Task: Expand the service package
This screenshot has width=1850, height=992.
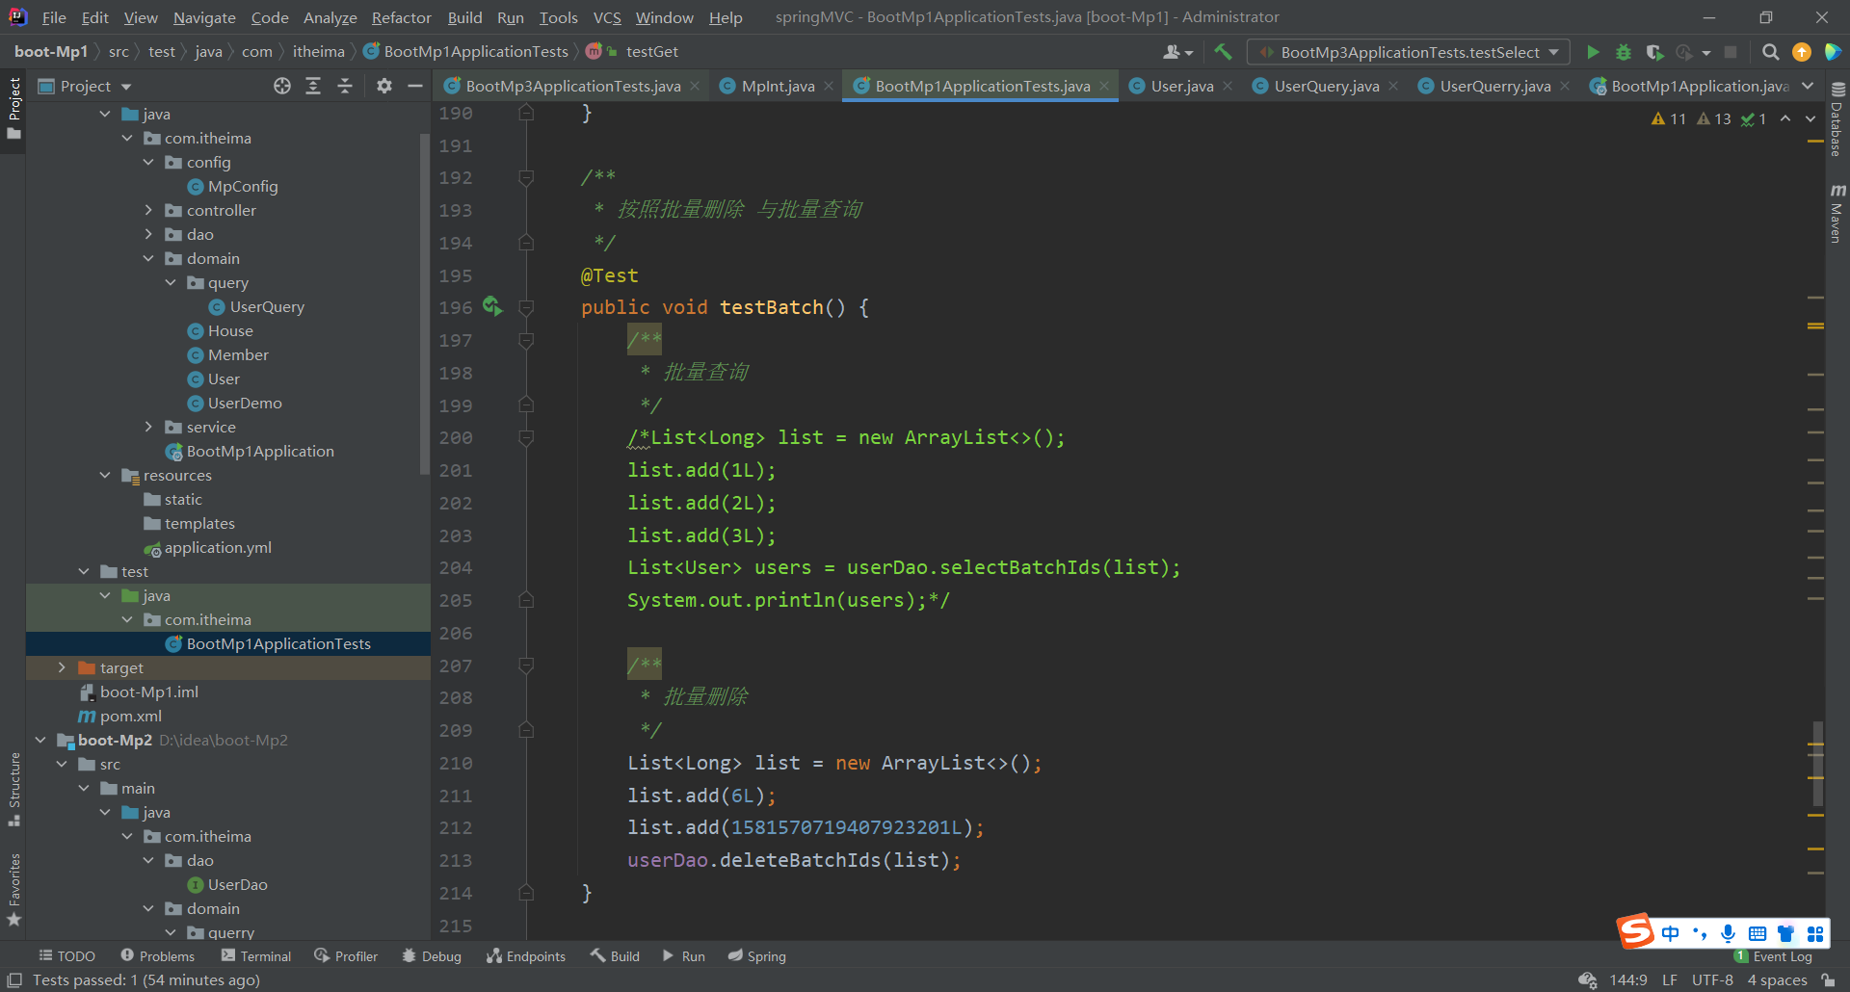Action: click(x=148, y=427)
